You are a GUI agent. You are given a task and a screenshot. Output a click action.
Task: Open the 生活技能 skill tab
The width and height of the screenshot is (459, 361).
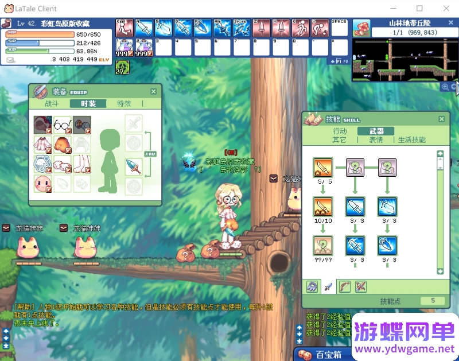tap(412, 140)
